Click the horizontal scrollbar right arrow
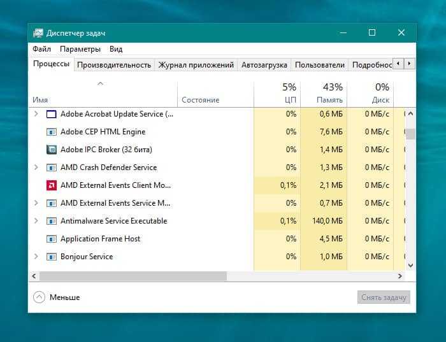Viewport: 446px width, 342px height. [400, 276]
